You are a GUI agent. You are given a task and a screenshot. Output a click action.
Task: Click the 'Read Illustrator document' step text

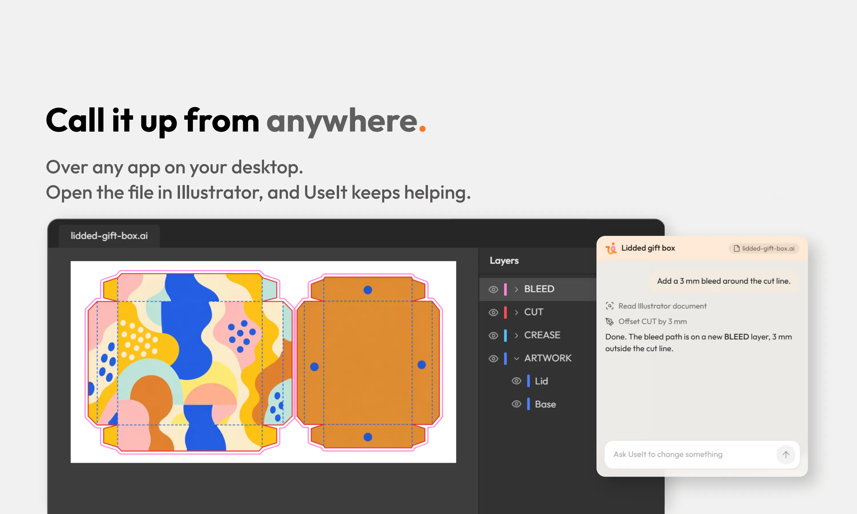pos(662,306)
